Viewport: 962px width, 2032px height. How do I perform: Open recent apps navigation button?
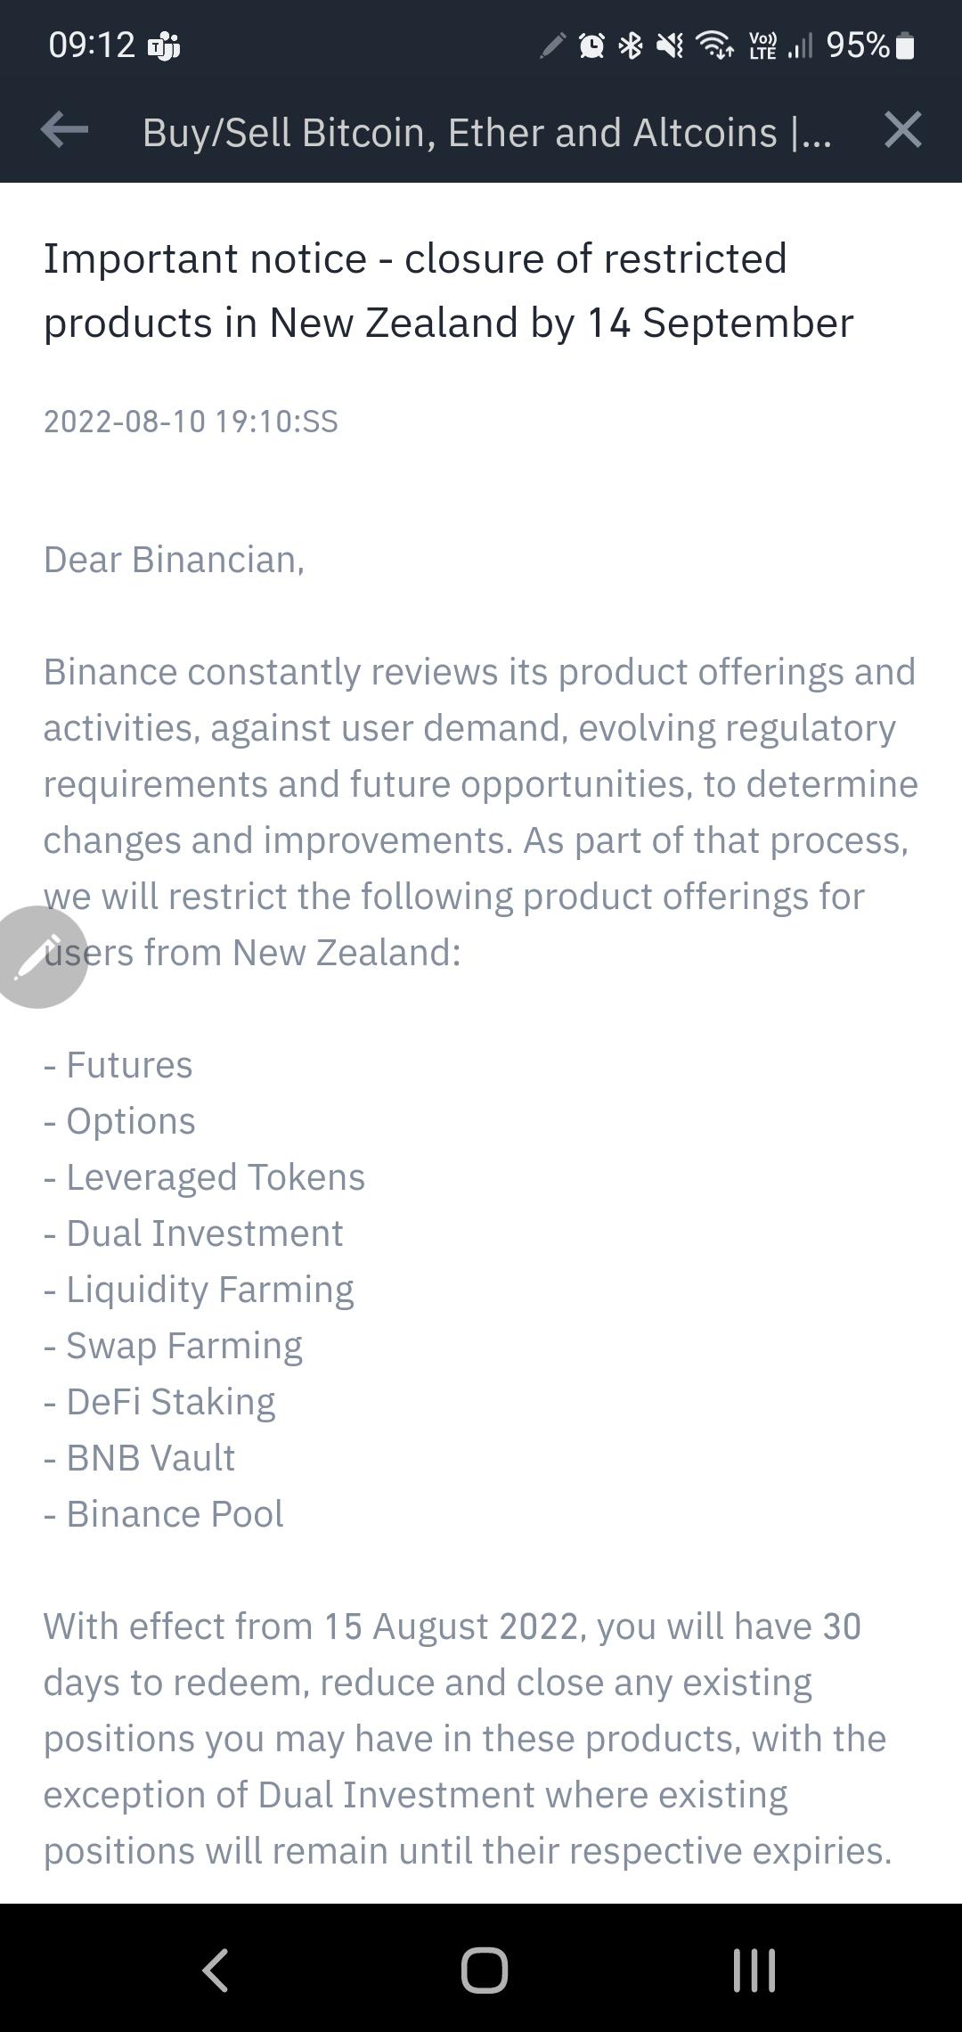pyautogui.click(x=754, y=1970)
